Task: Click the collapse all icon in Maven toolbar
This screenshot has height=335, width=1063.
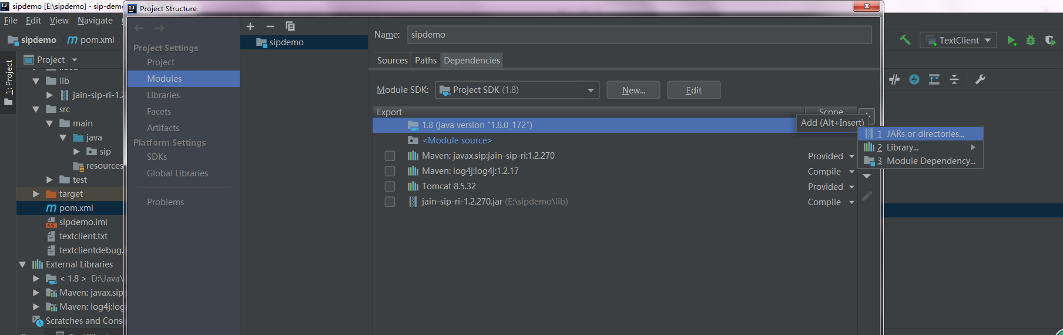Action: tap(954, 79)
